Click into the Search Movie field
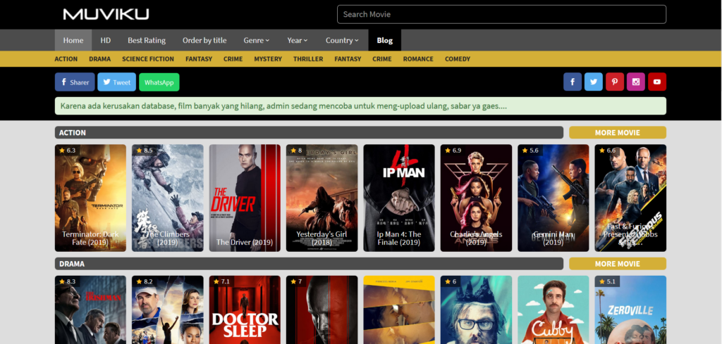This screenshot has height=344, width=722. point(501,14)
